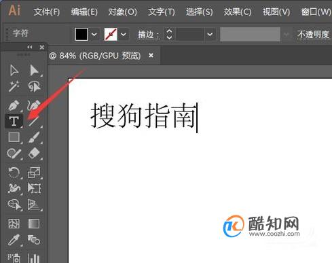Open the 对象(O) menu
The height and width of the screenshot is (263, 332).
tap(122, 12)
